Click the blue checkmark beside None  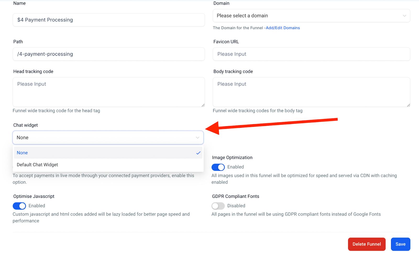[198, 153]
